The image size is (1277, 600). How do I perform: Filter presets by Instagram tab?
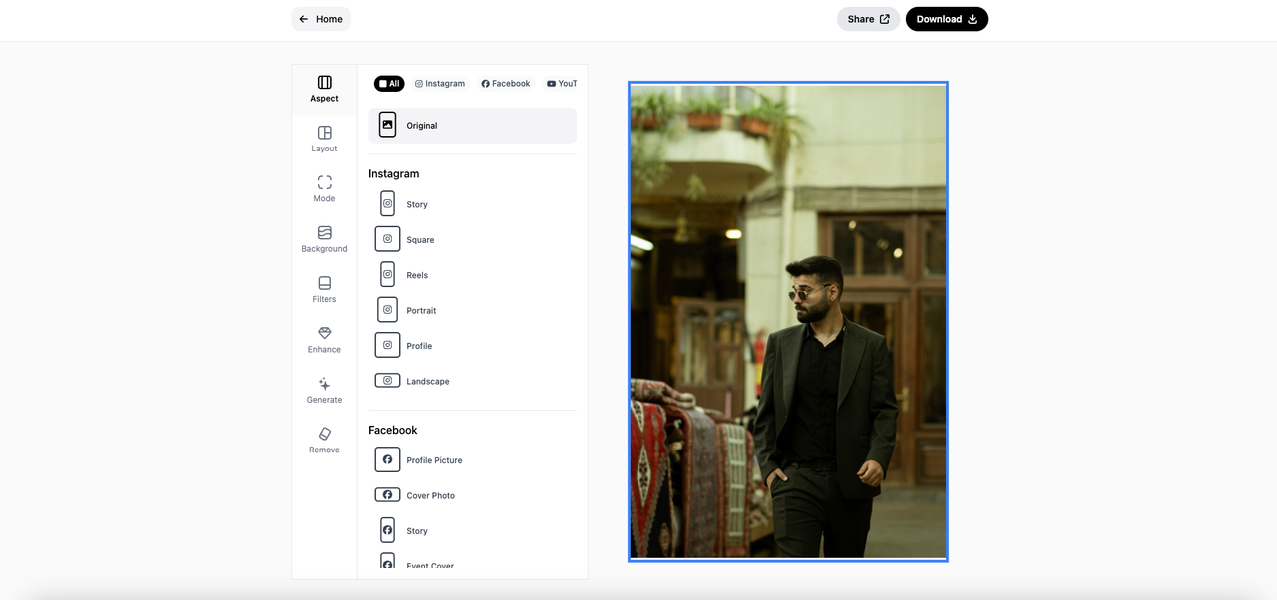click(x=440, y=84)
